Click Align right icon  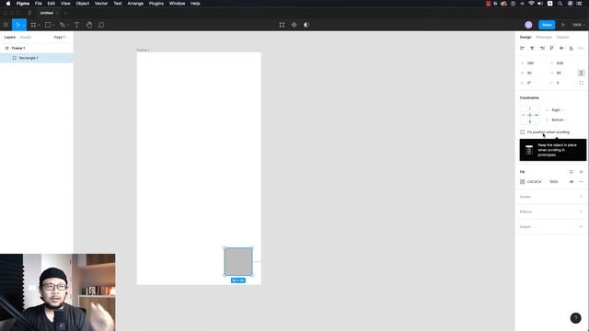(x=542, y=48)
